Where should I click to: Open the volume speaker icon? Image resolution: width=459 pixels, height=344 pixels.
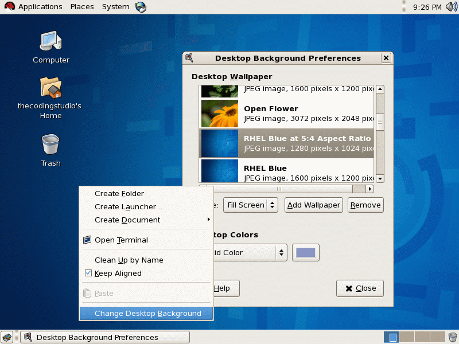click(451, 7)
